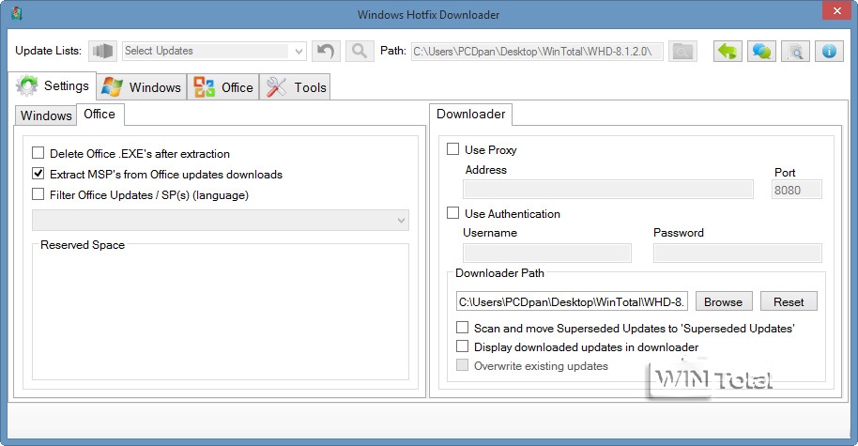The image size is (858, 446).
Task: Switch to the Settings tab
Action: click(53, 86)
